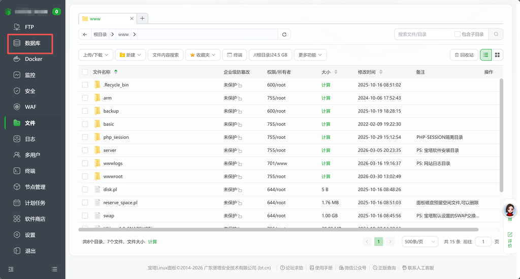This screenshot has width=520, height=279.
Task: Close the www tab
Action: [x=132, y=18]
